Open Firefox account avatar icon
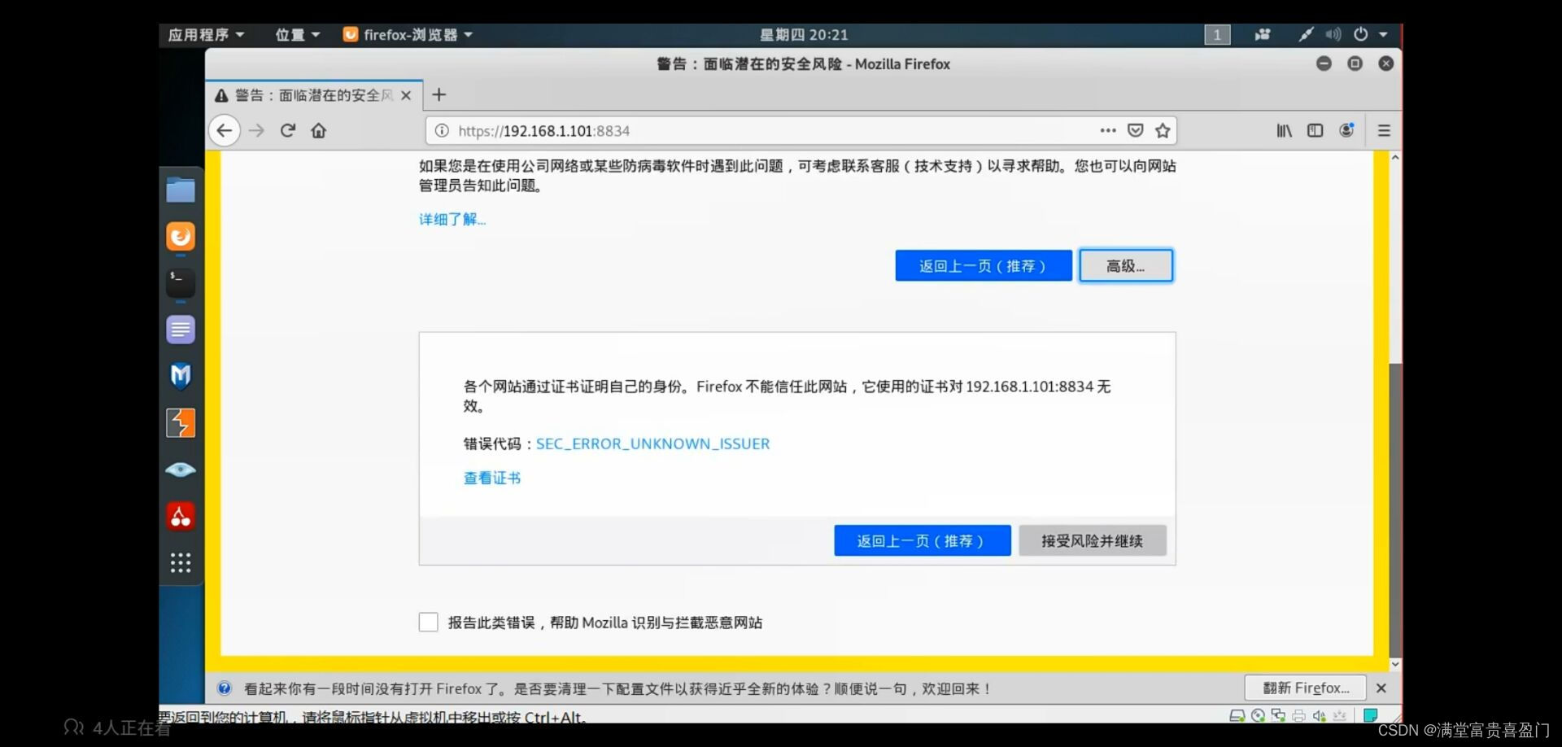Image resolution: width=1562 pixels, height=747 pixels. coord(1346,130)
